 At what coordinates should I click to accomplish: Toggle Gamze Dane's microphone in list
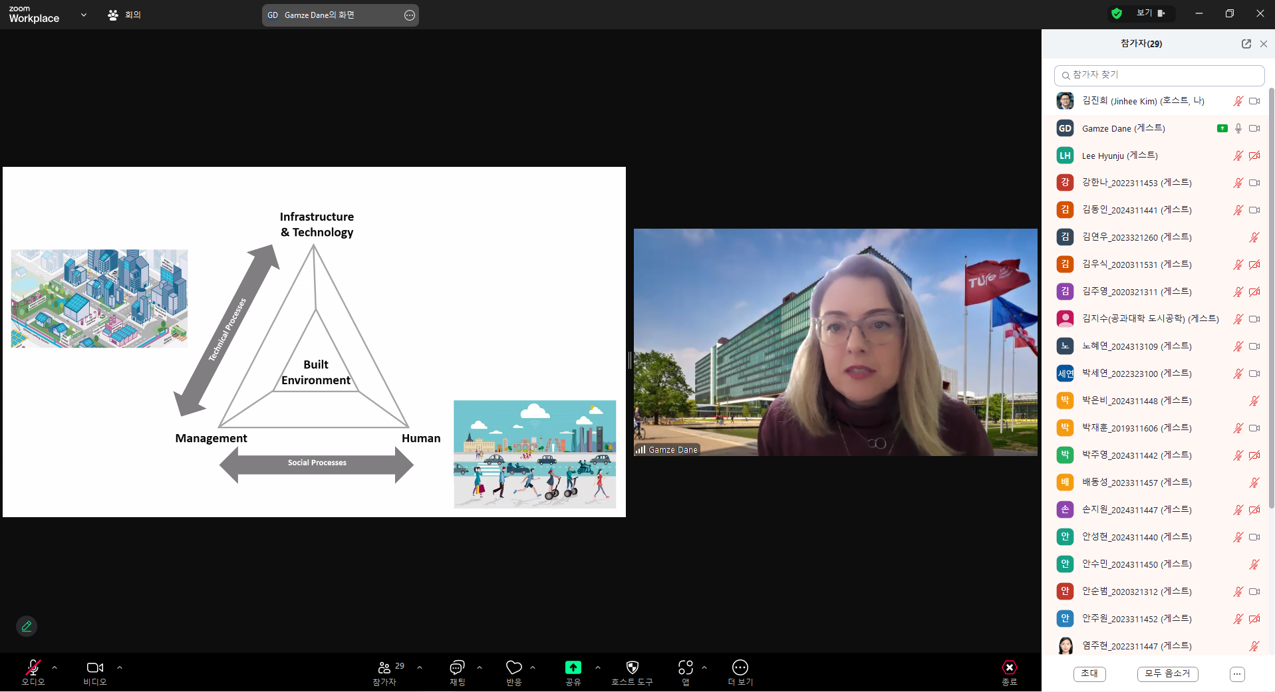click(x=1238, y=128)
